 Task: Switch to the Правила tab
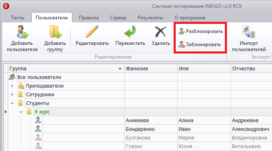[x=89, y=18]
